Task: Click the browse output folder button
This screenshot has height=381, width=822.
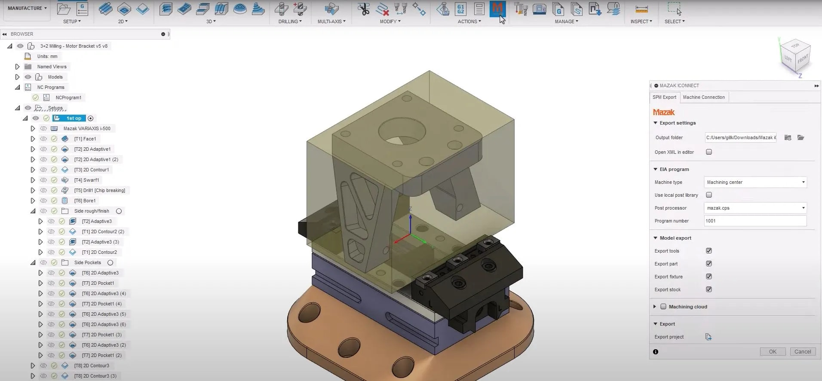Action: 788,137
